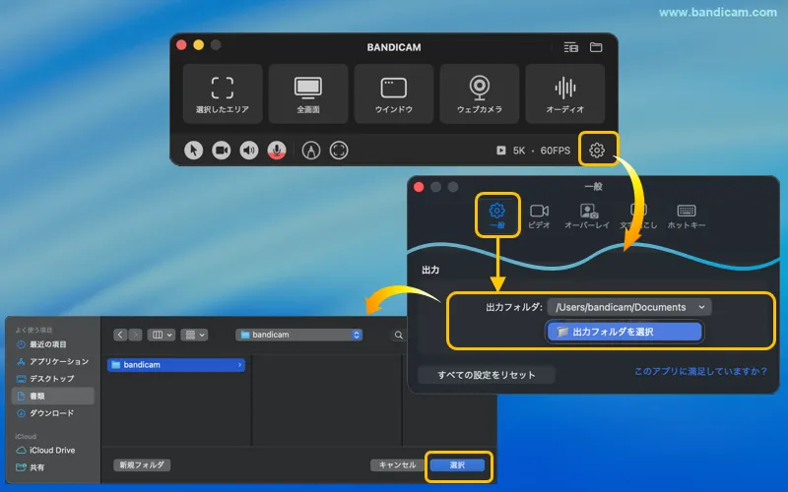Click the 5K · 60FPS video format indicator

(x=534, y=151)
